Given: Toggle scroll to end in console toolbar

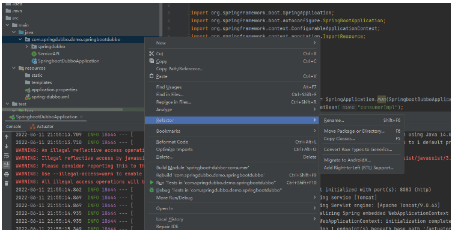Looking at the screenshot, I should 7,165.
